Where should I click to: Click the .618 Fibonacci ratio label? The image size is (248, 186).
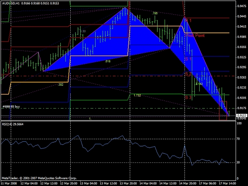108,61
